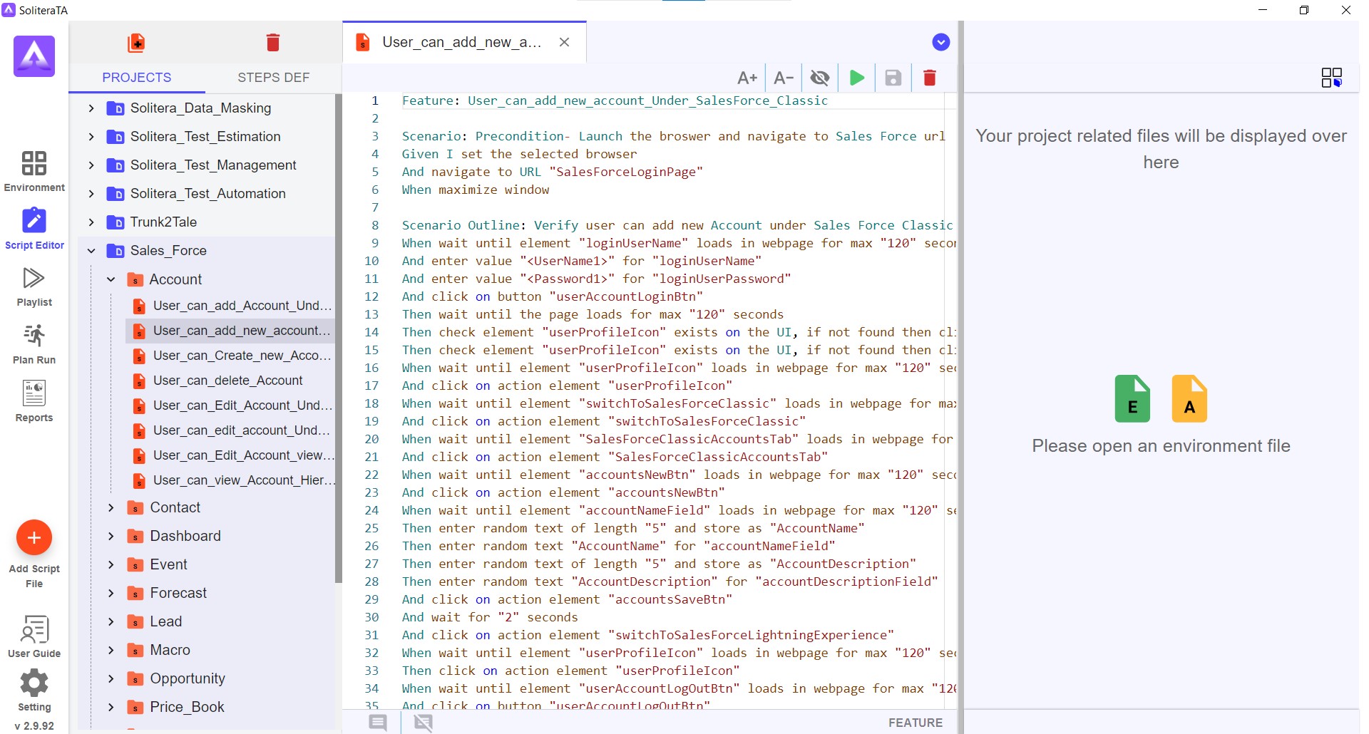1369x734 pixels.
Task: Expand the Opportunity folder chevron
Action: (x=111, y=678)
